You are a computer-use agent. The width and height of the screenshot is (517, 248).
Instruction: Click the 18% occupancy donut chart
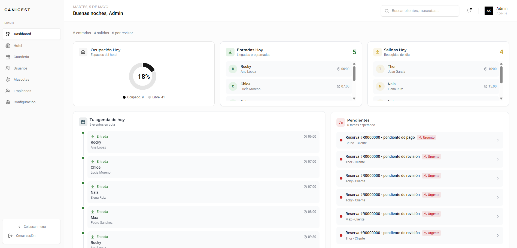tap(142, 76)
